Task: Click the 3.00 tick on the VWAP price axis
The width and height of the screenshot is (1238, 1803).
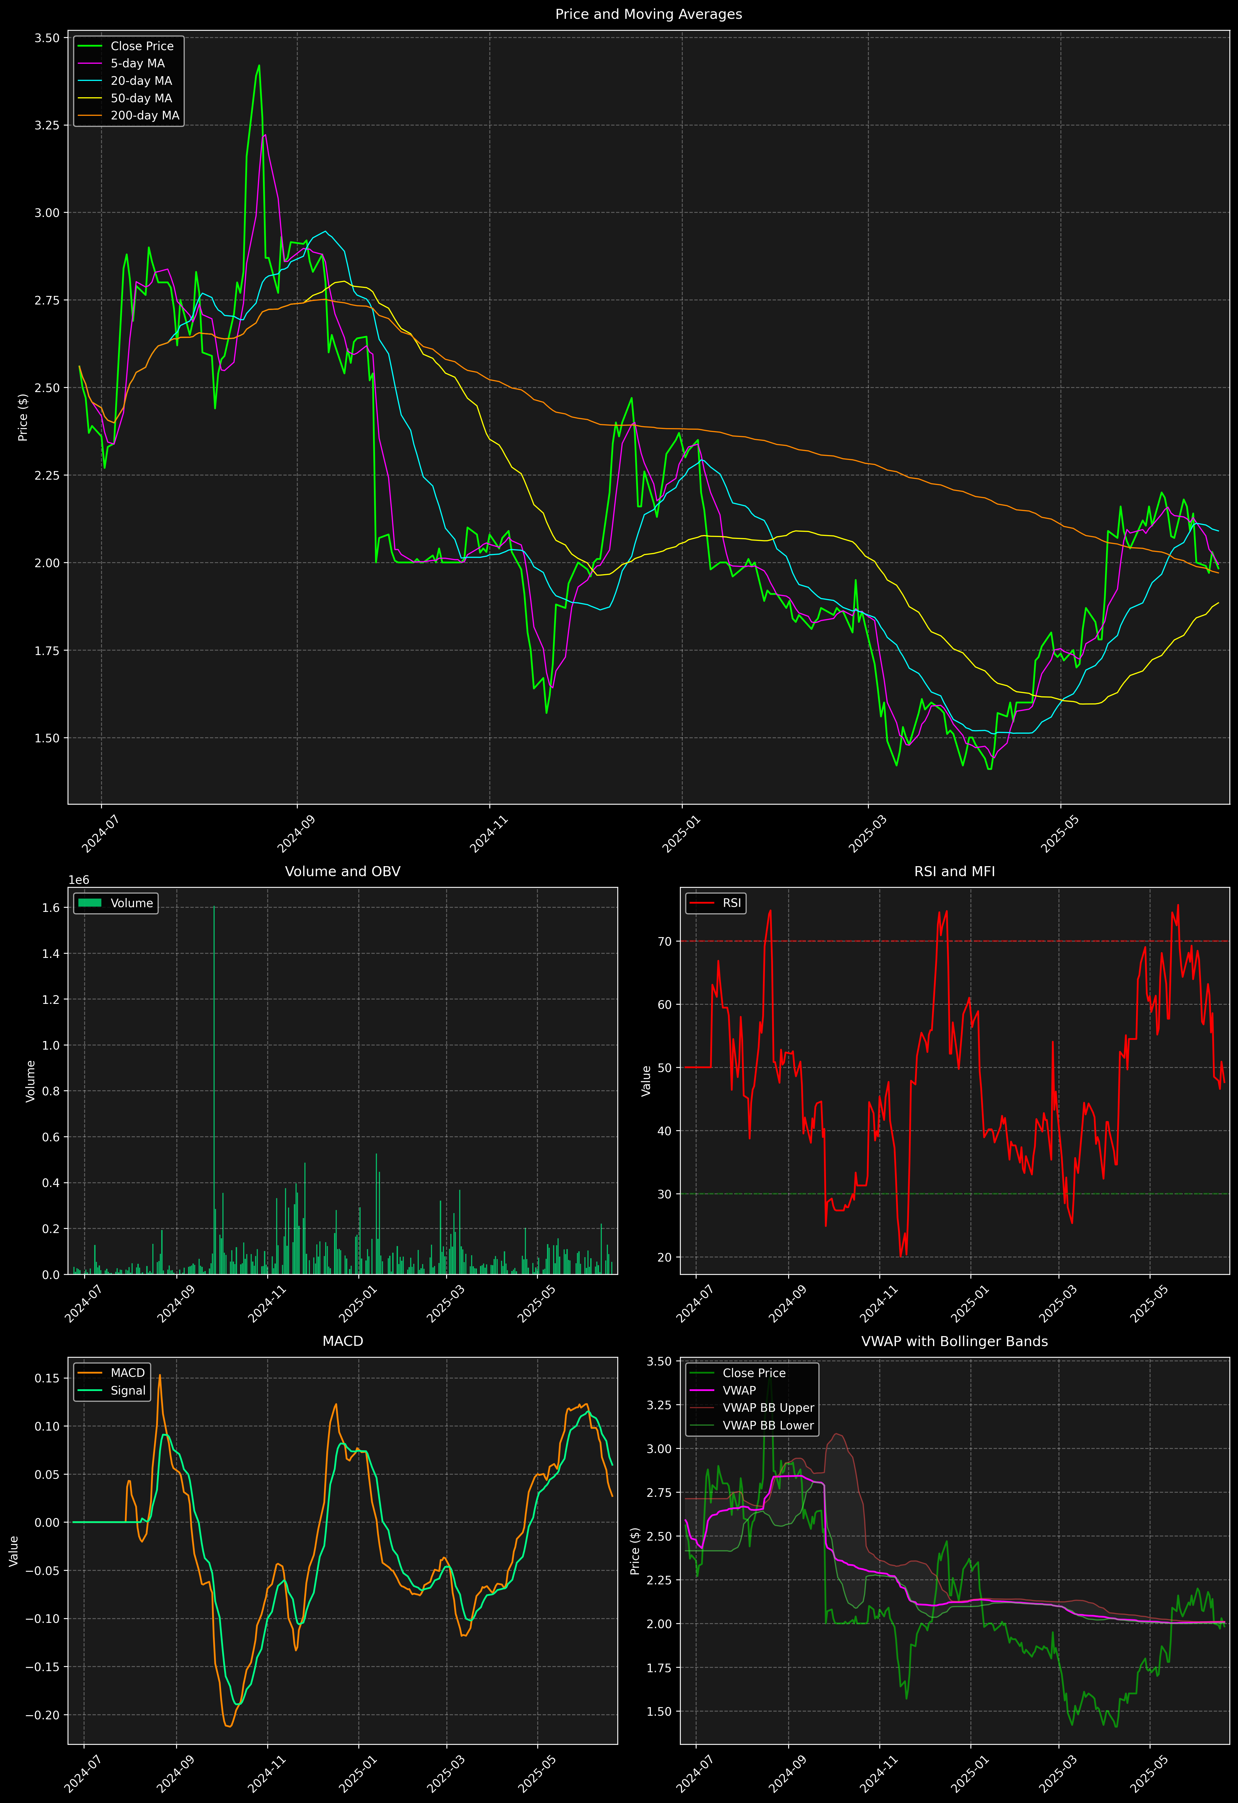Action: (659, 1449)
